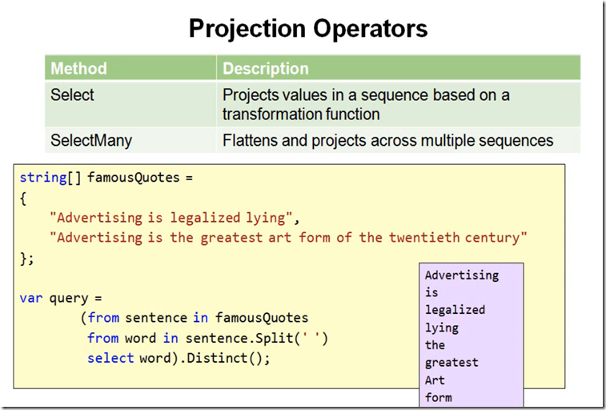606x410 pixels.
Task: Click the 'greatest art form' quote string
Action: click(288, 238)
